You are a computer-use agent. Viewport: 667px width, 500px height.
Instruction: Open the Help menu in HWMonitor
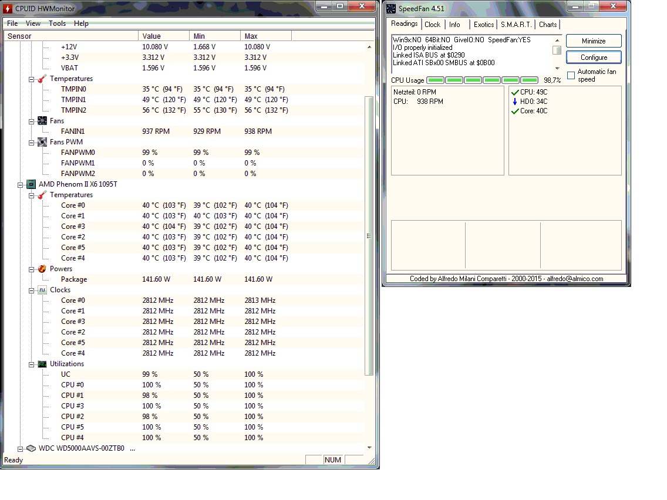coord(81,23)
